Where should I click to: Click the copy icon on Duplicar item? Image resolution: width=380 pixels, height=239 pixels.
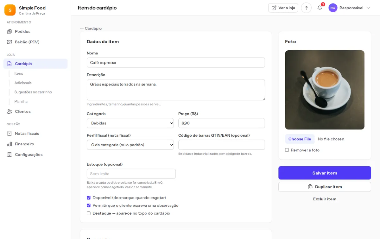310,187
